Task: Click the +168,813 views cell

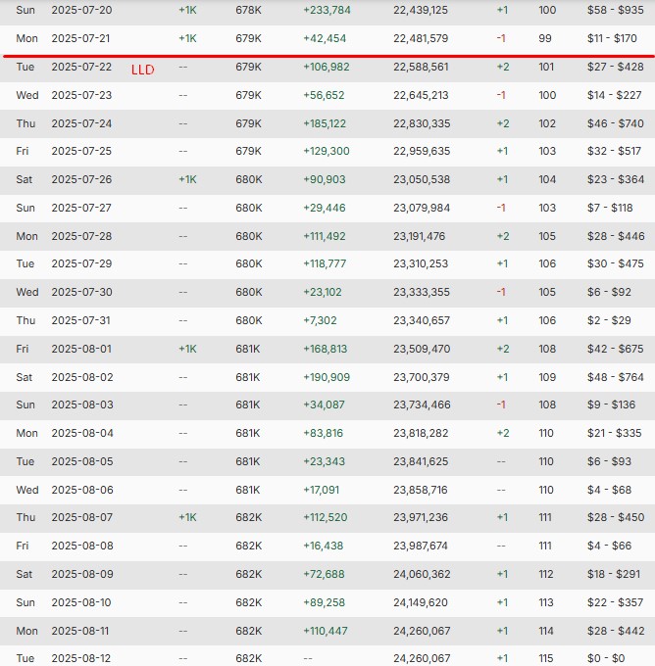Action: point(325,349)
